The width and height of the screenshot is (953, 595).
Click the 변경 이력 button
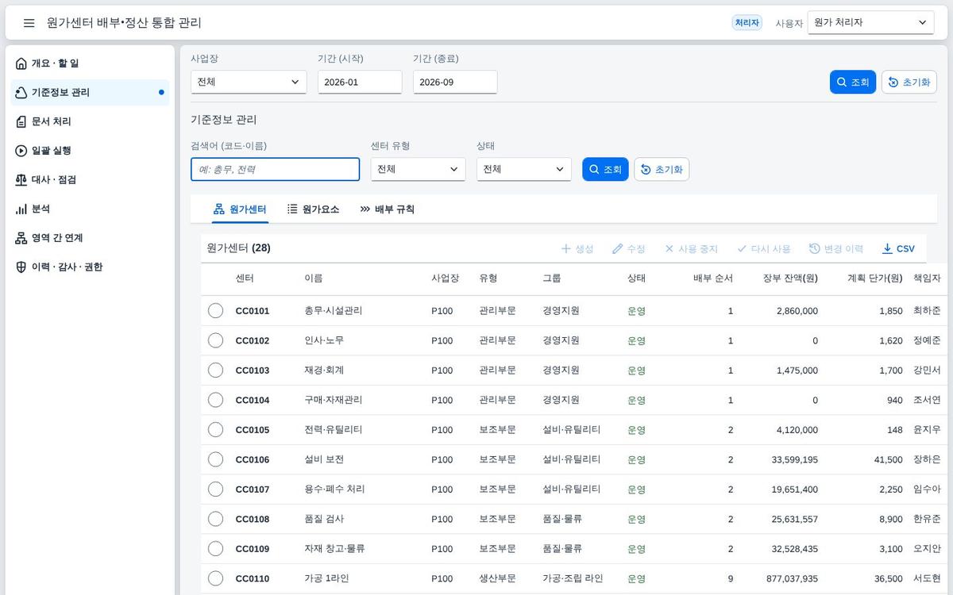coord(836,248)
